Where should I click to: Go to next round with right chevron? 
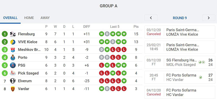pyautogui.click(x=209, y=18)
